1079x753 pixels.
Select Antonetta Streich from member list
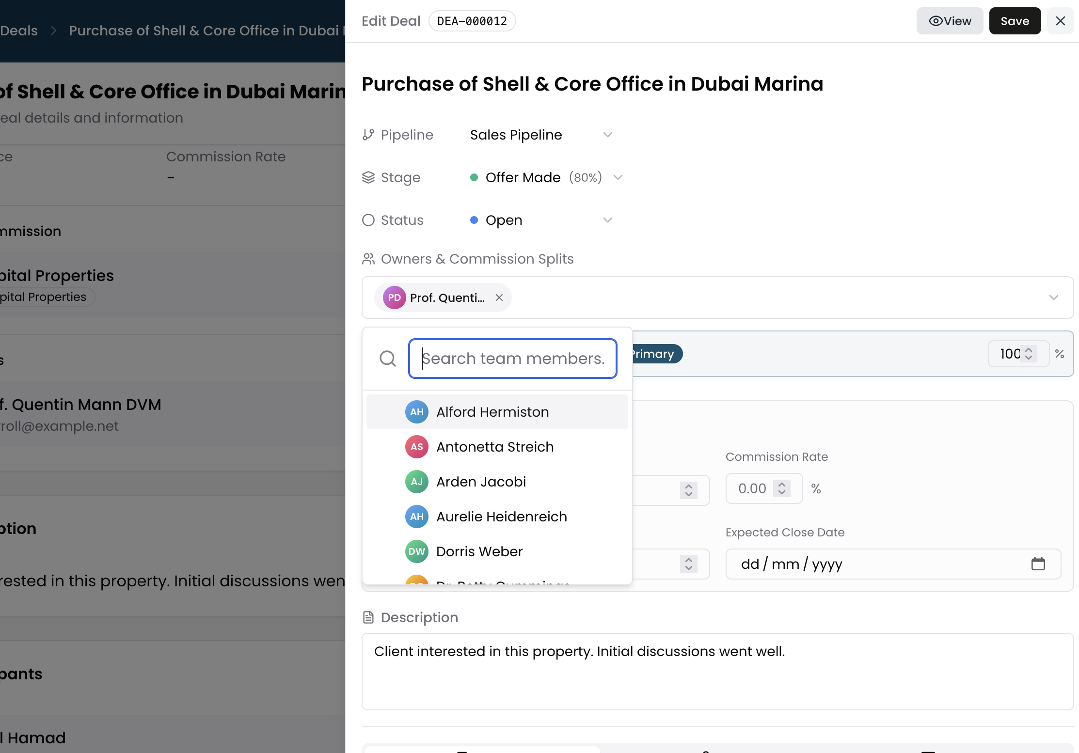495,447
